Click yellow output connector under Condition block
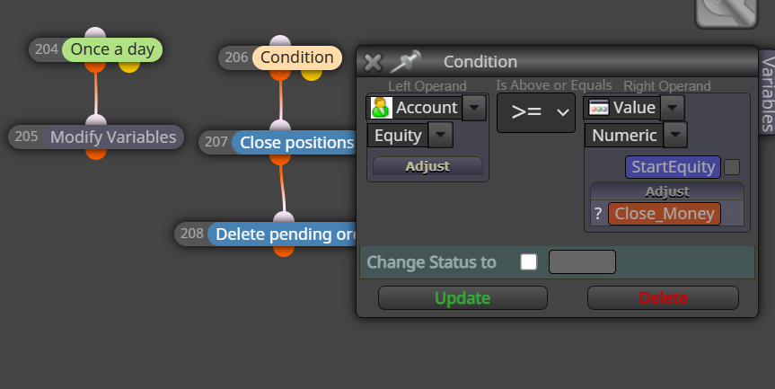 (x=312, y=75)
